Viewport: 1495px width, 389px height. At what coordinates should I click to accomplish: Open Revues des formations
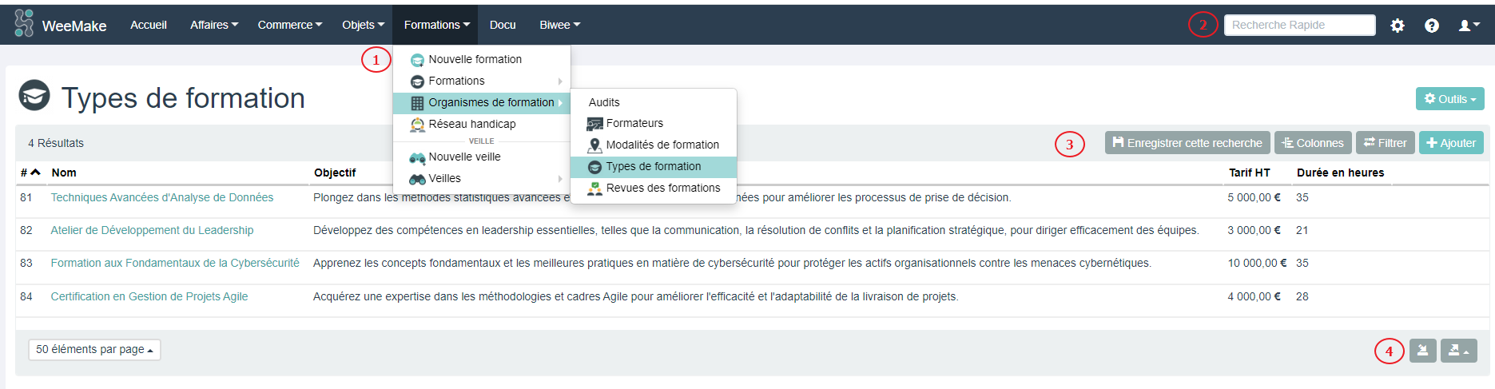tap(662, 188)
